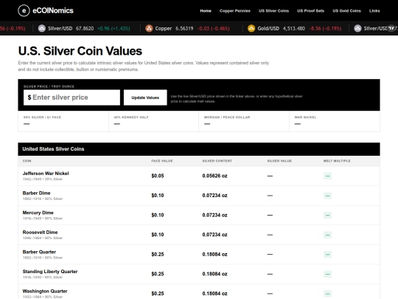
Task: Click the eCOINomics circular logo icon
Action: click(x=24, y=10)
